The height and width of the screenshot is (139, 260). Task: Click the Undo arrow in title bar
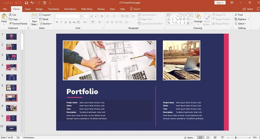(x=32, y=3)
